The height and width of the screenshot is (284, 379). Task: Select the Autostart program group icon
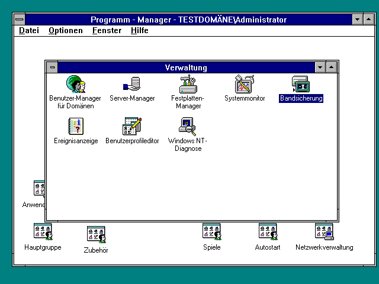point(268,231)
